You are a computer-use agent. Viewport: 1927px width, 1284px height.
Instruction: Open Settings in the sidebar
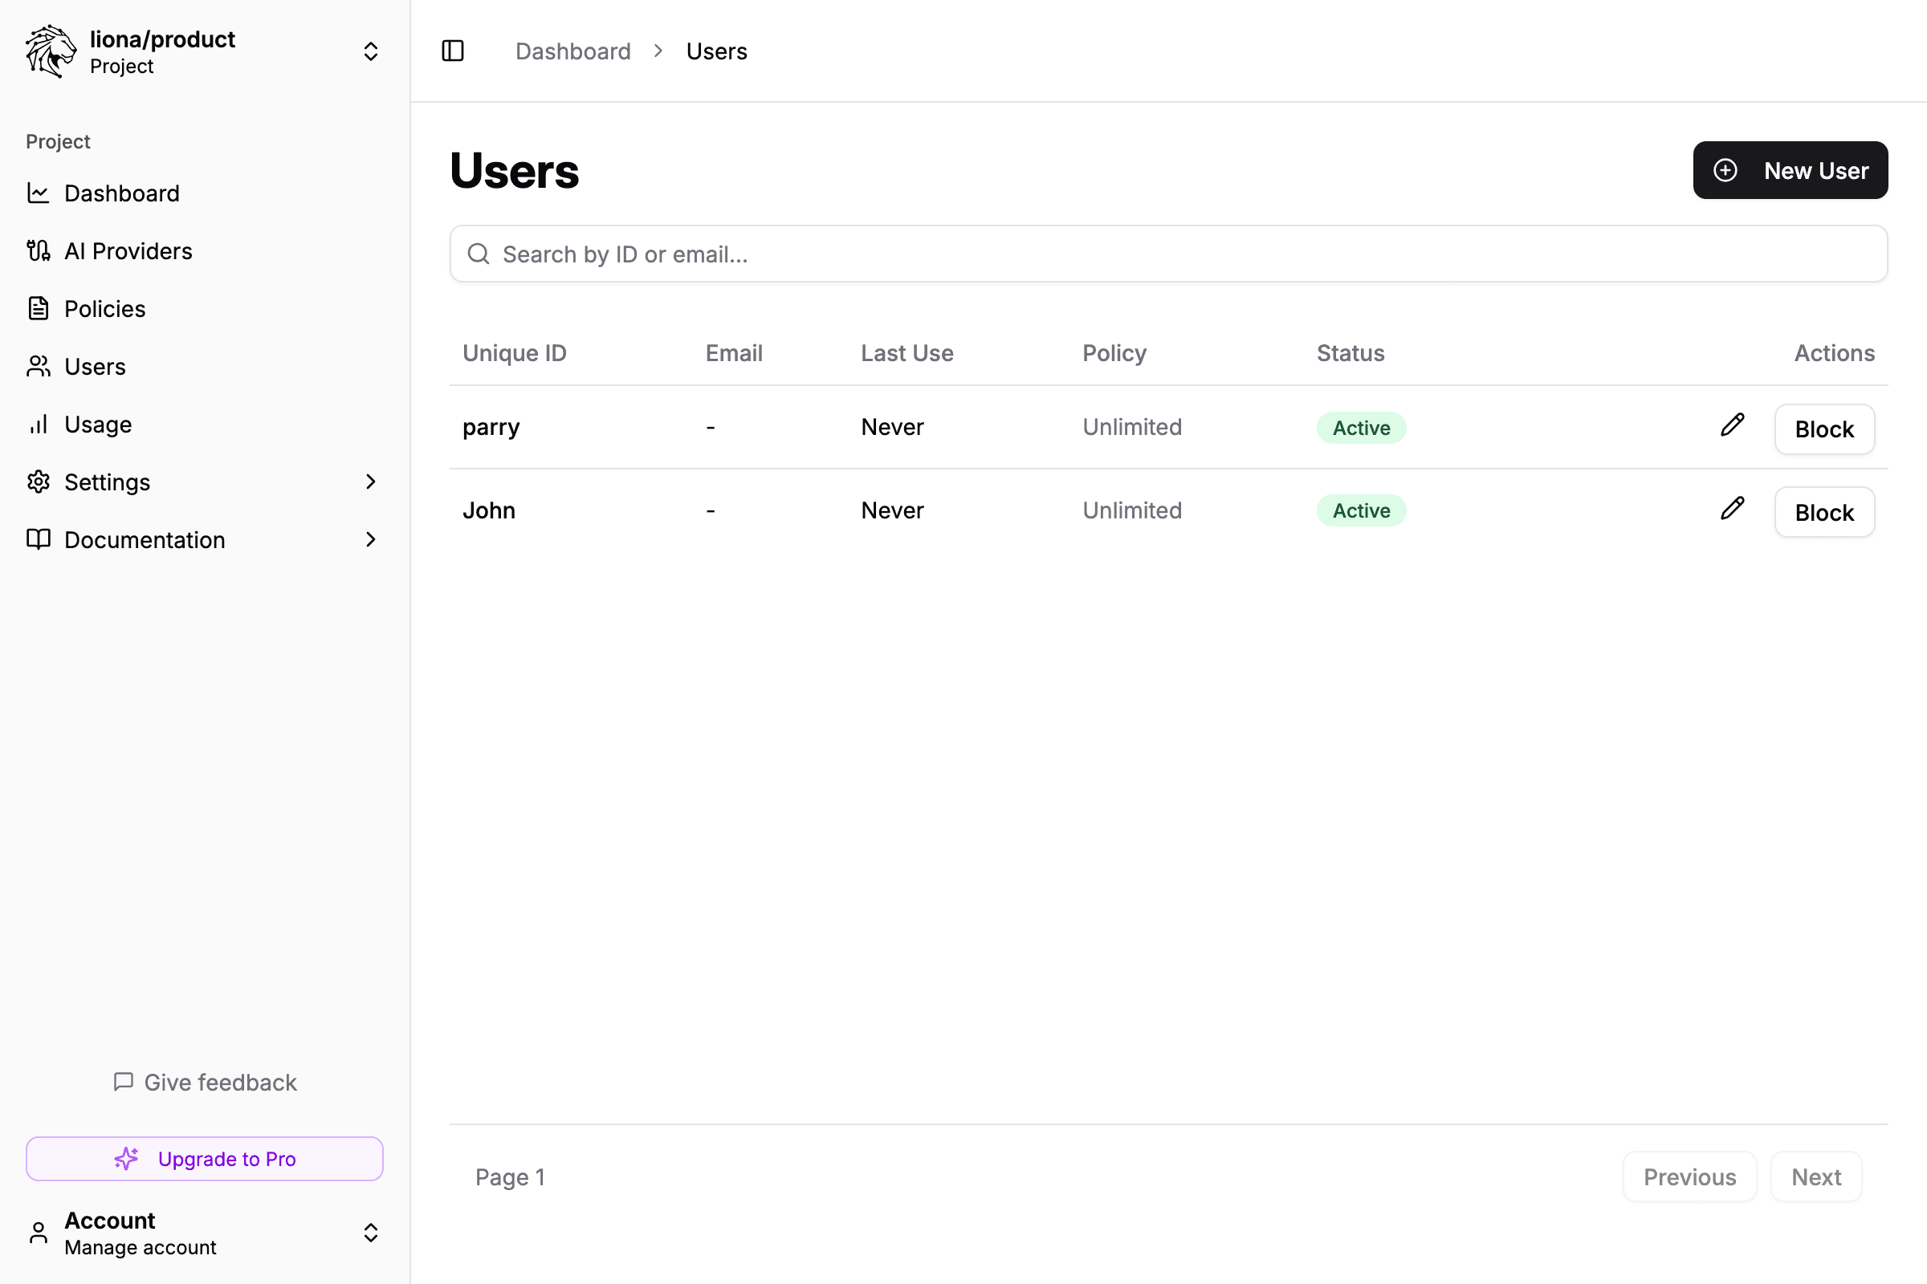pos(205,481)
